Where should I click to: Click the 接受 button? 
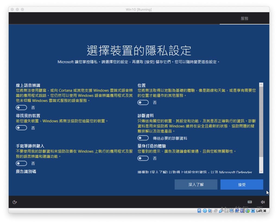[x=242, y=185]
